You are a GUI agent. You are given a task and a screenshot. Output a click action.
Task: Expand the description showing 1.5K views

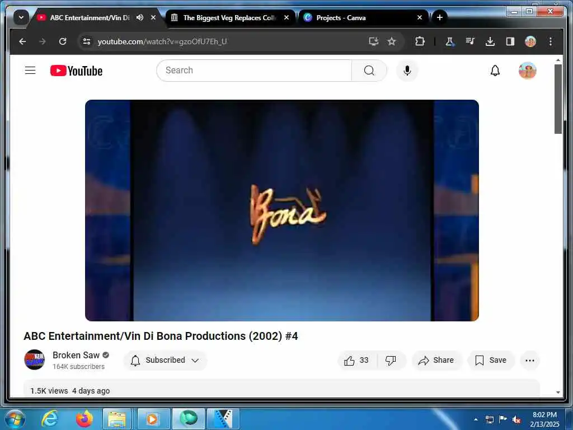tap(281, 389)
